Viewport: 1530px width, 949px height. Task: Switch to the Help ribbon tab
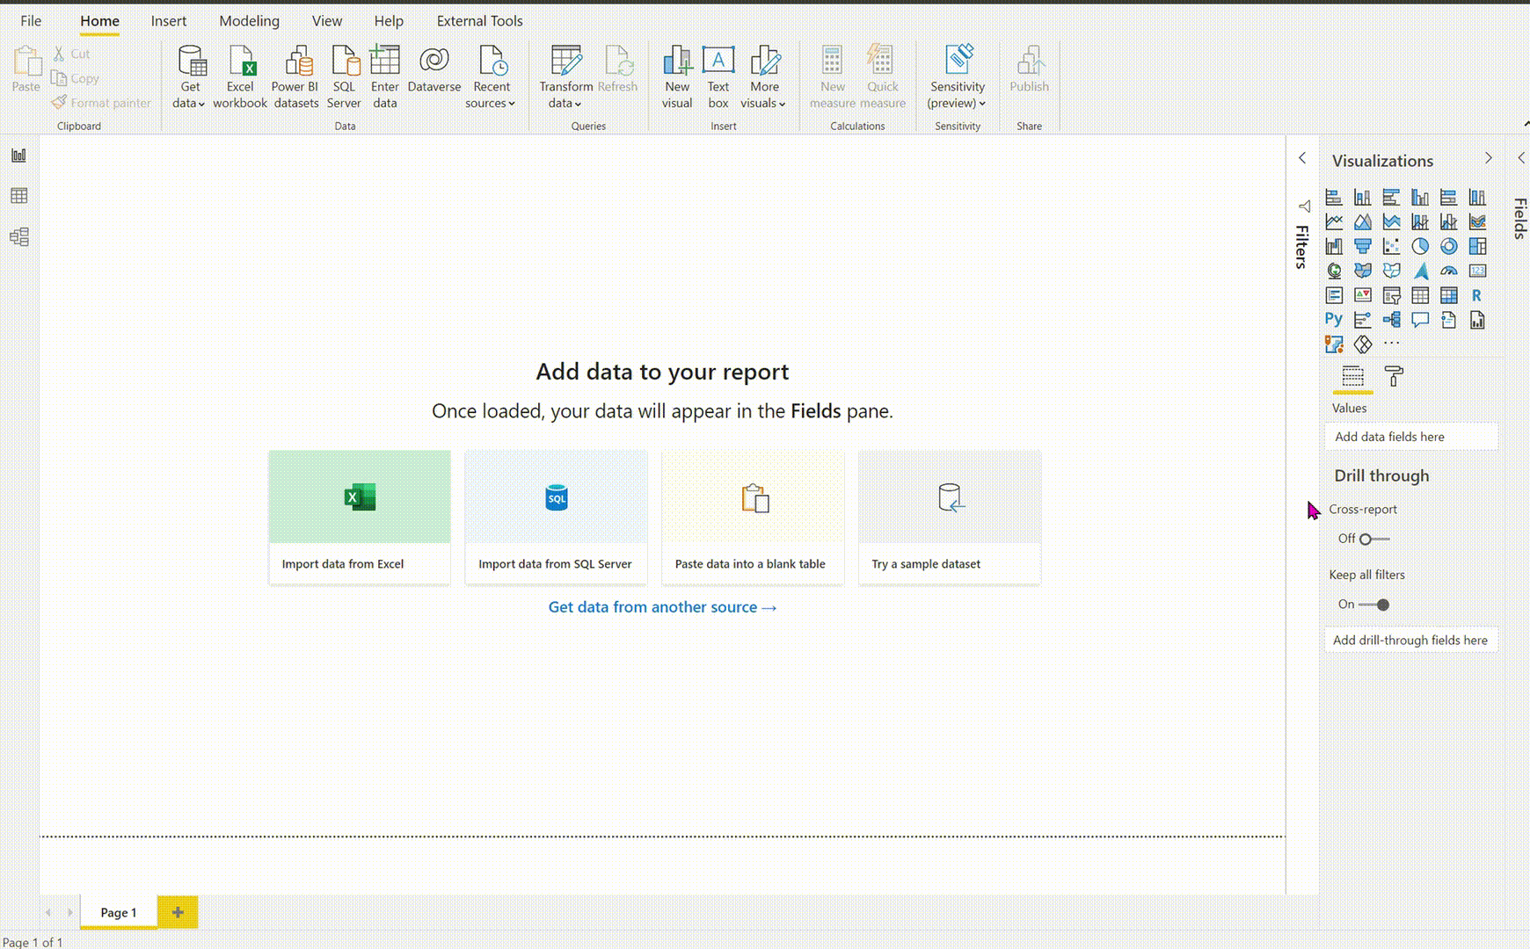click(389, 21)
